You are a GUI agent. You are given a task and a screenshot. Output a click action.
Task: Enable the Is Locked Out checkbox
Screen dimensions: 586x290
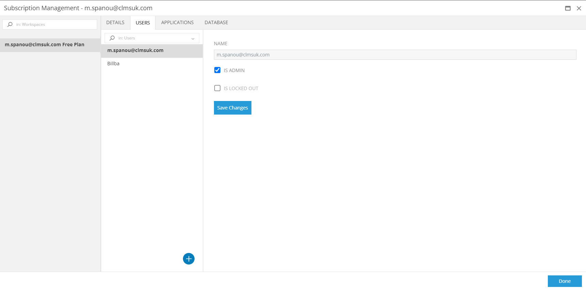coord(217,88)
